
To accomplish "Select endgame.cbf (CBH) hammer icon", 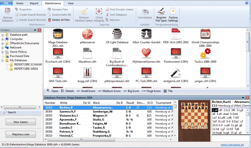I will coord(176,73).
